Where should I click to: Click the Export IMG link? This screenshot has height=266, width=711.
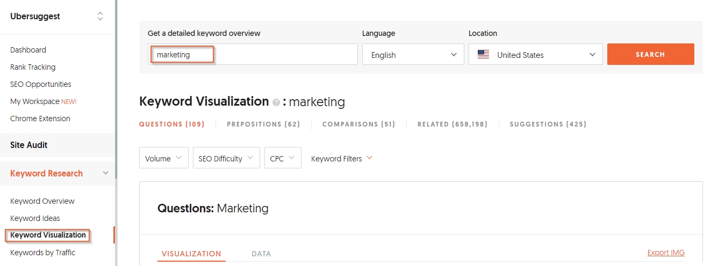tap(666, 253)
